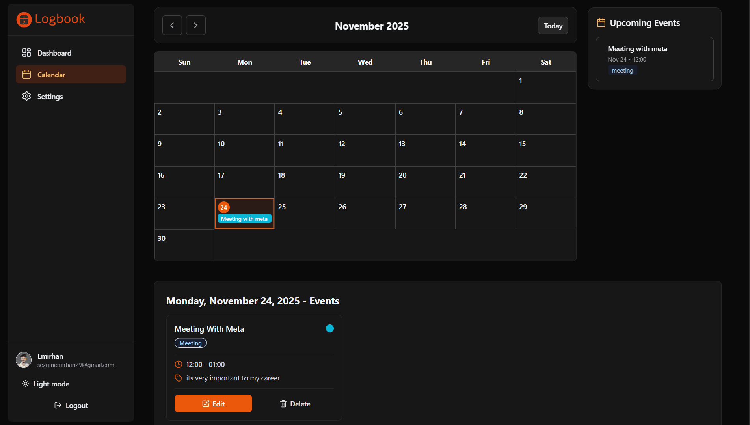The height and width of the screenshot is (425, 750).
Task: Select November 10 on the calendar
Action: click(244, 151)
